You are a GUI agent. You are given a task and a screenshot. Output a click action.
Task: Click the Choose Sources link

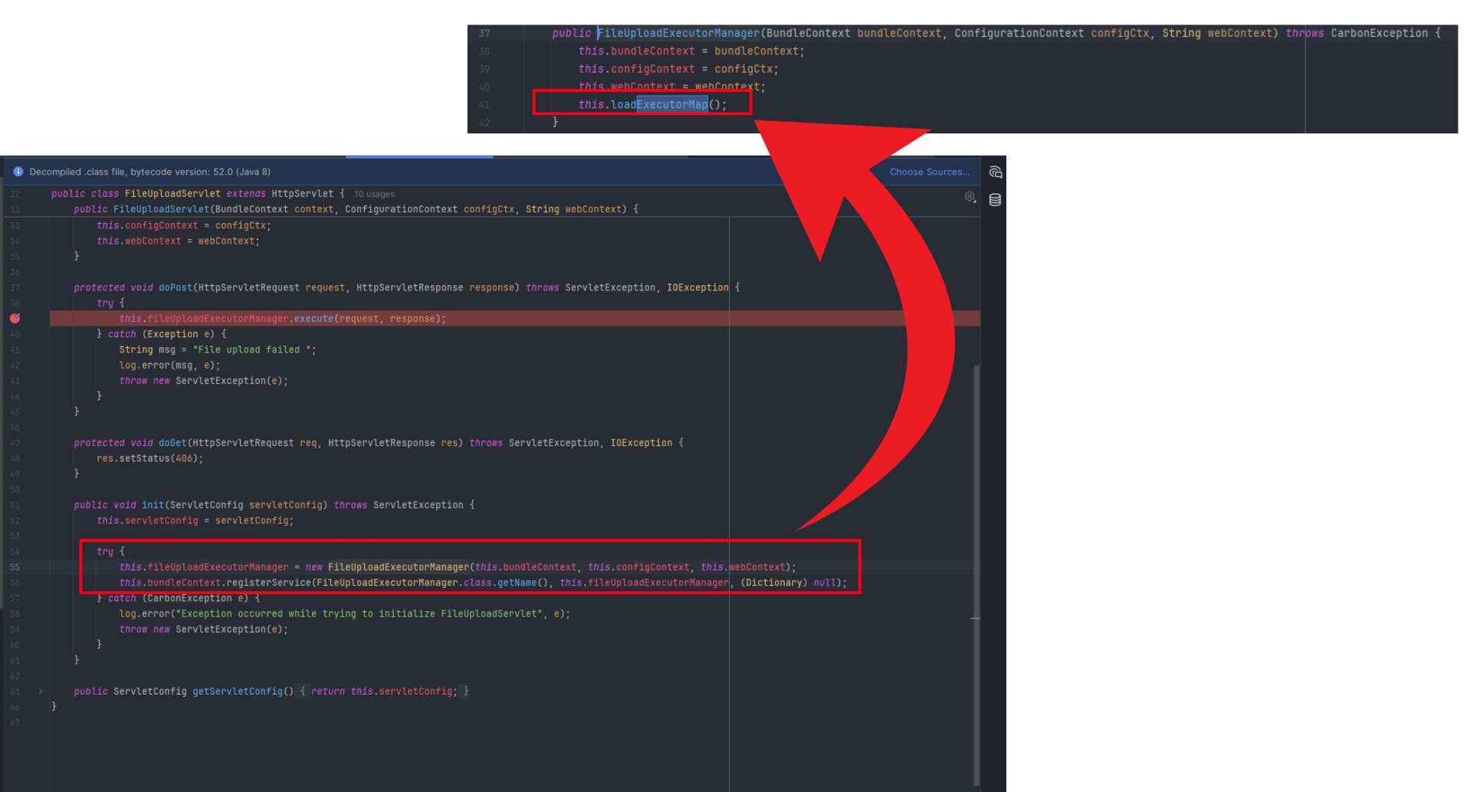(929, 172)
